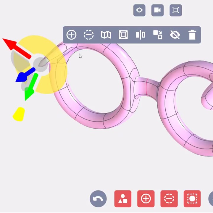
Task: Hide selection using the crossed-out eye icon
Action: [x=175, y=35]
